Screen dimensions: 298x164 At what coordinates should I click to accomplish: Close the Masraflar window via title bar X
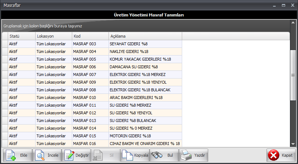[x=293, y=5]
